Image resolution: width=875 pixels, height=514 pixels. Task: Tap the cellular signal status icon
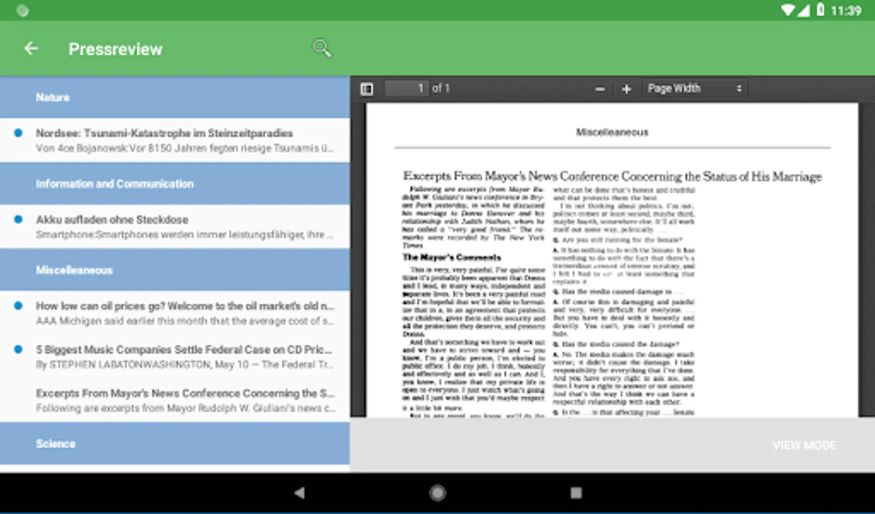click(804, 10)
